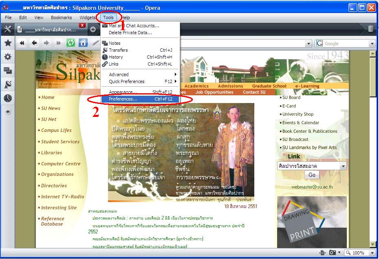Open the Bookmarks star panel in sidebar

[8, 43]
